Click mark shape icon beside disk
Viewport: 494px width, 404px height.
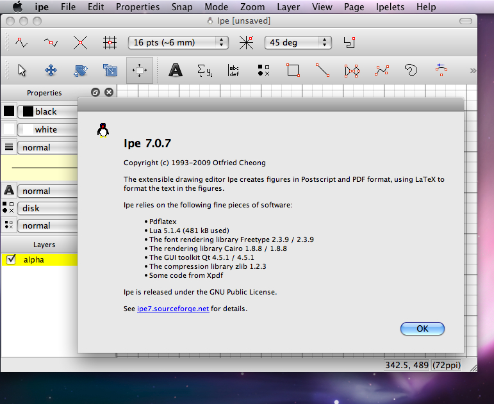coord(8,207)
